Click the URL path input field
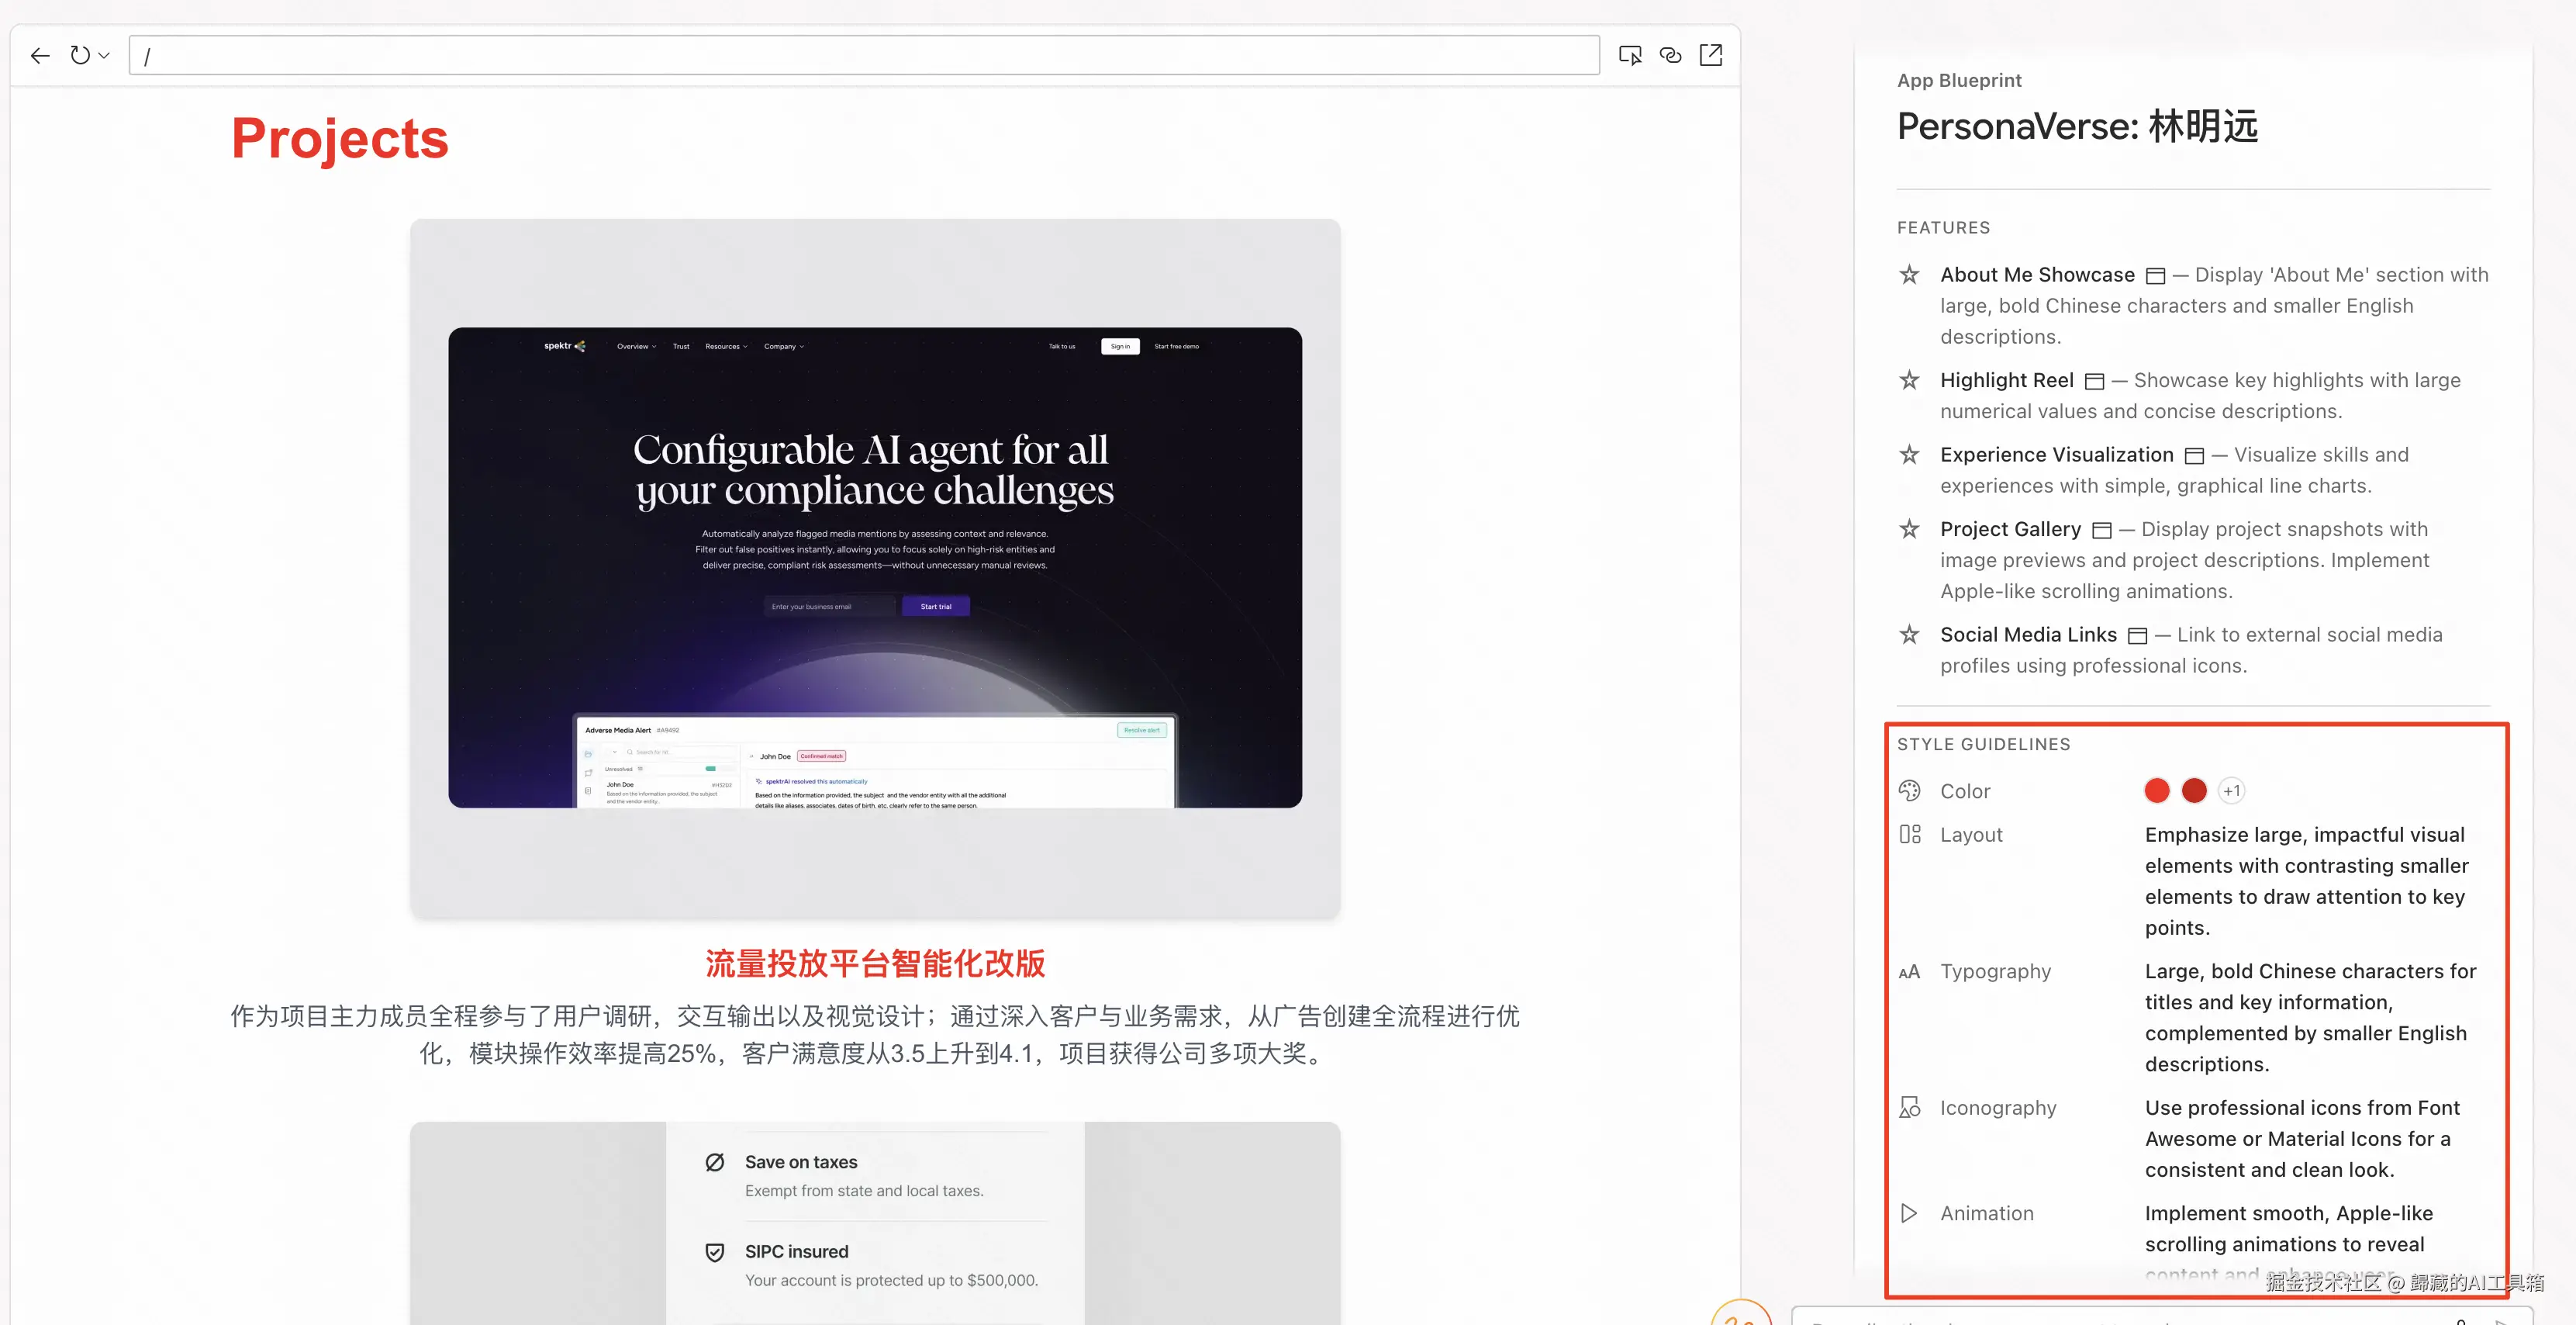Viewport: 2576px width, 1325px height. coord(864,56)
